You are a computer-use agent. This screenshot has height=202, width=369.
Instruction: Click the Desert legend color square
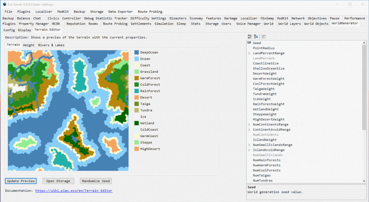tap(137, 98)
